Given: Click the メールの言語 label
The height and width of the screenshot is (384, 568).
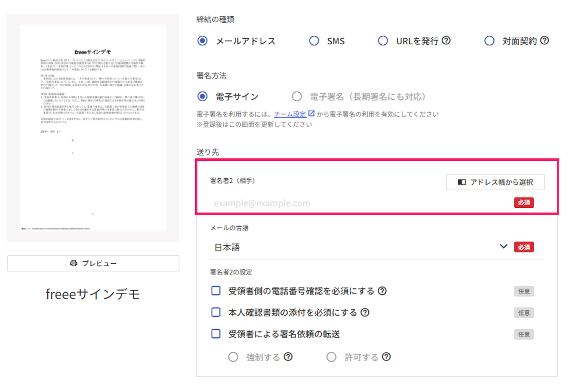Looking at the screenshot, I should (x=229, y=228).
